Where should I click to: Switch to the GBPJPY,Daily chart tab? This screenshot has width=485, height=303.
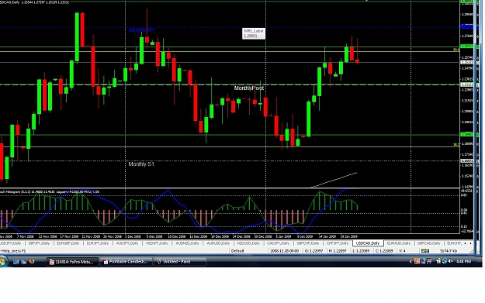coord(39,243)
